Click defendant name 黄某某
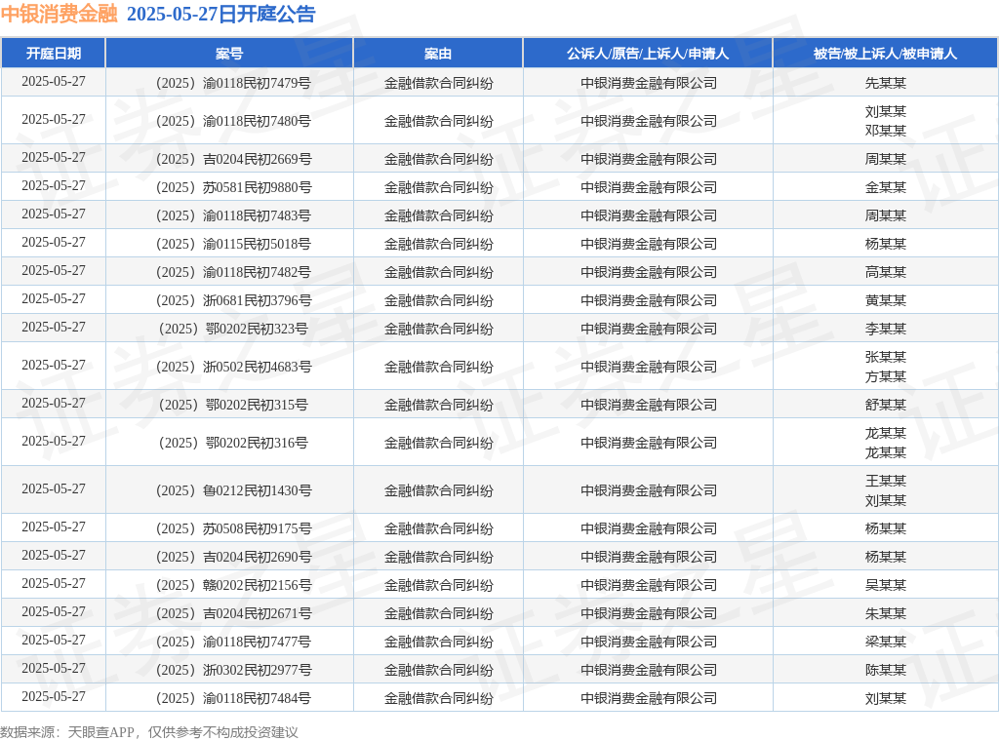The width and height of the screenshot is (999, 741). pyautogui.click(x=886, y=300)
